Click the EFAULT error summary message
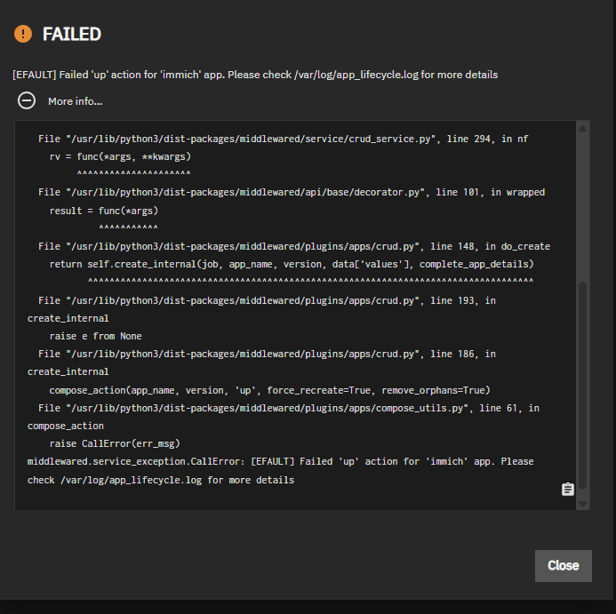This screenshot has height=614, width=616. (x=255, y=75)
